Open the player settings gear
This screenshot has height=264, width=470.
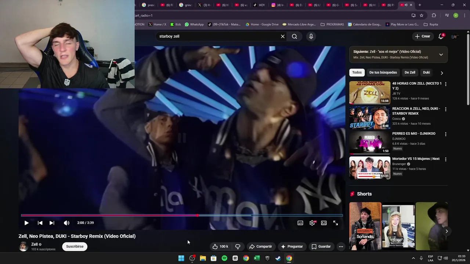[x=312, y=223]
